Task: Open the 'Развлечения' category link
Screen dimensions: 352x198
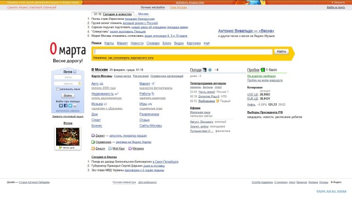Action: coord(149,114)
